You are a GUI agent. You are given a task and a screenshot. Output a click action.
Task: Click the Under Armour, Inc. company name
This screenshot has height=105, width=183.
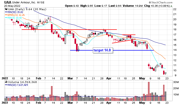[x=24, y=2]
